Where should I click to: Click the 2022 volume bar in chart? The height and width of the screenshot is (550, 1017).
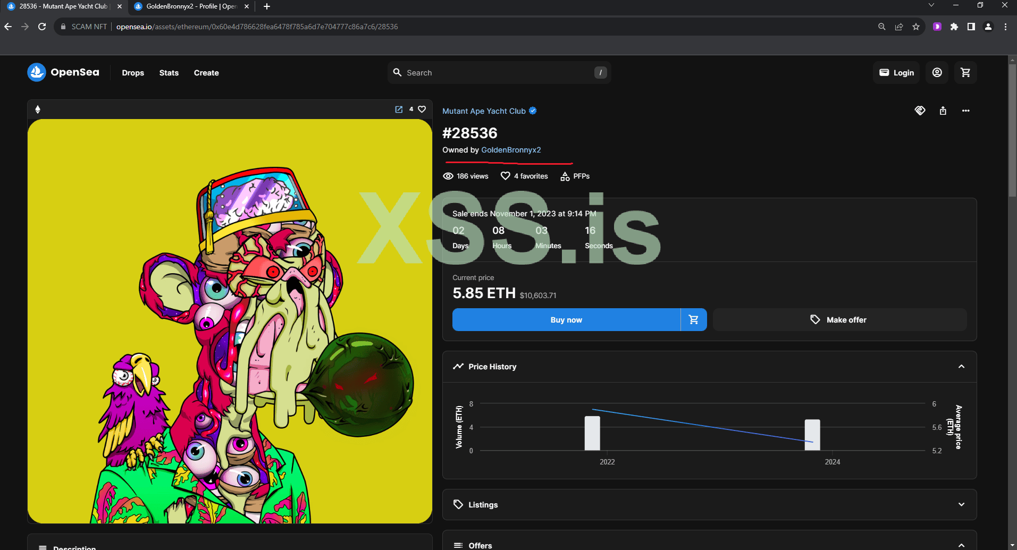point(592,433)
